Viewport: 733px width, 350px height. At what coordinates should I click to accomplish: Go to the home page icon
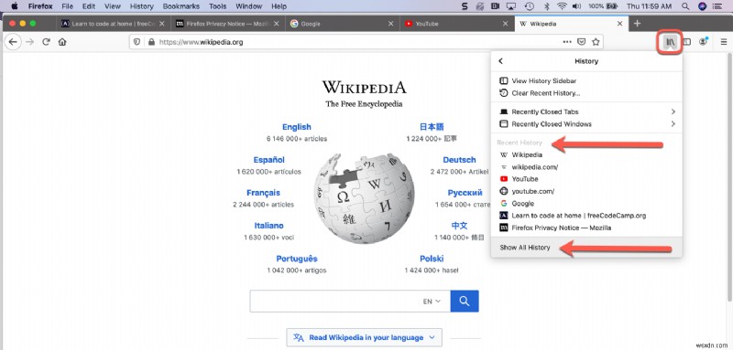pos(62,42)
